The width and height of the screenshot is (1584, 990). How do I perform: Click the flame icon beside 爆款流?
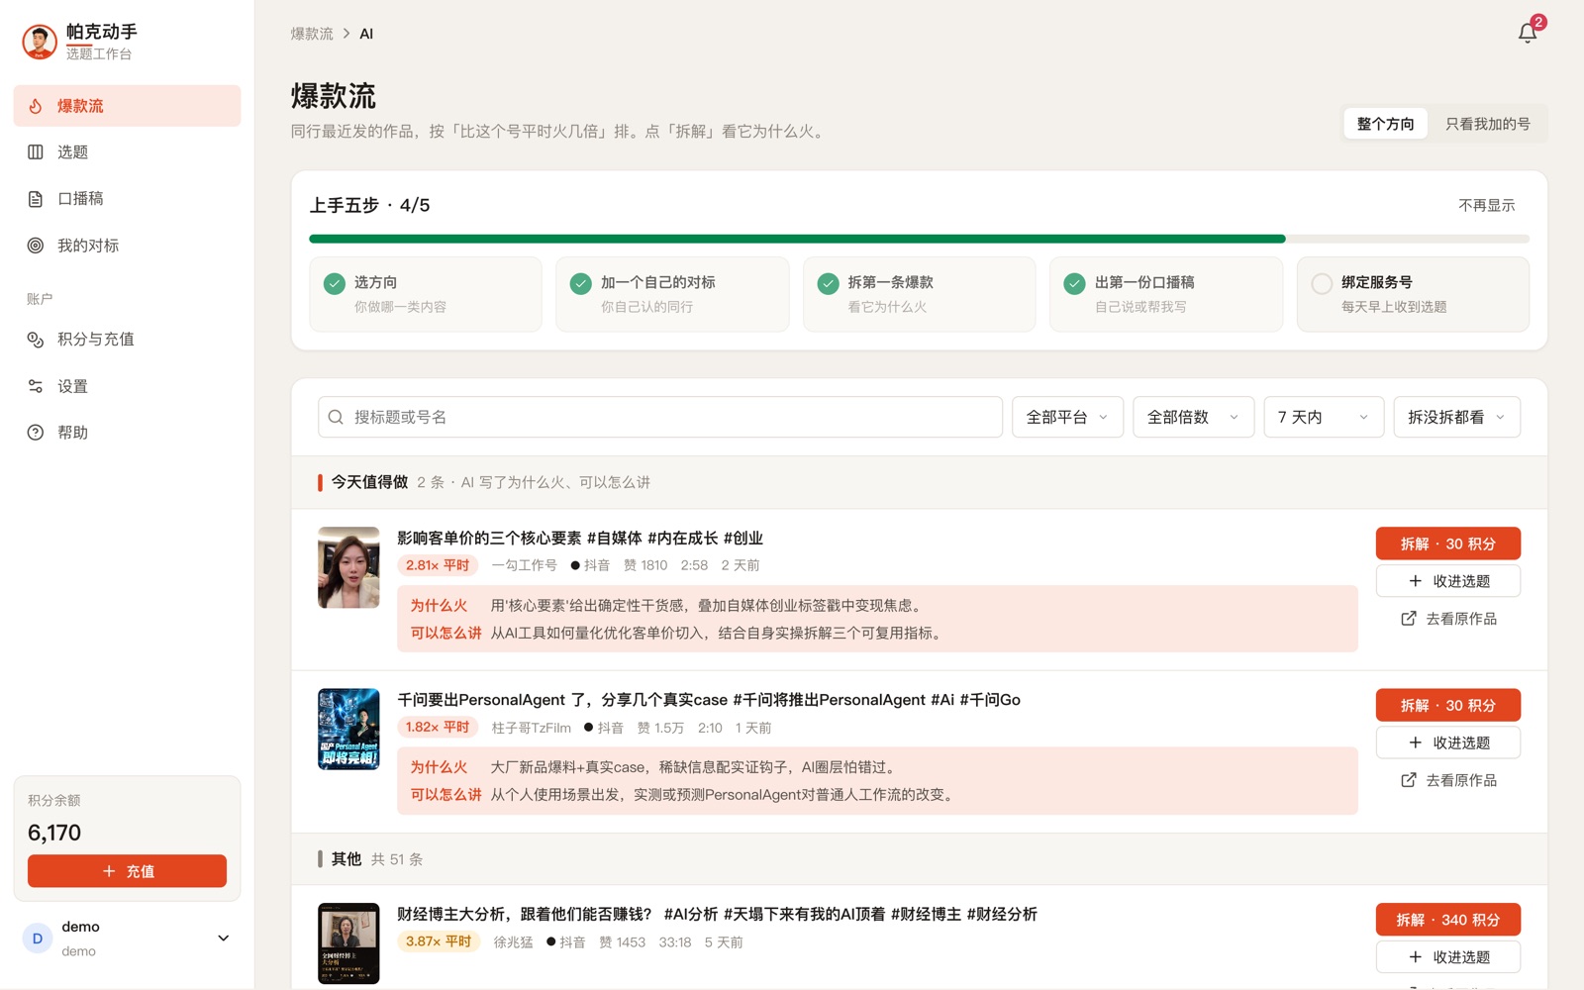(x=36, y=106)
